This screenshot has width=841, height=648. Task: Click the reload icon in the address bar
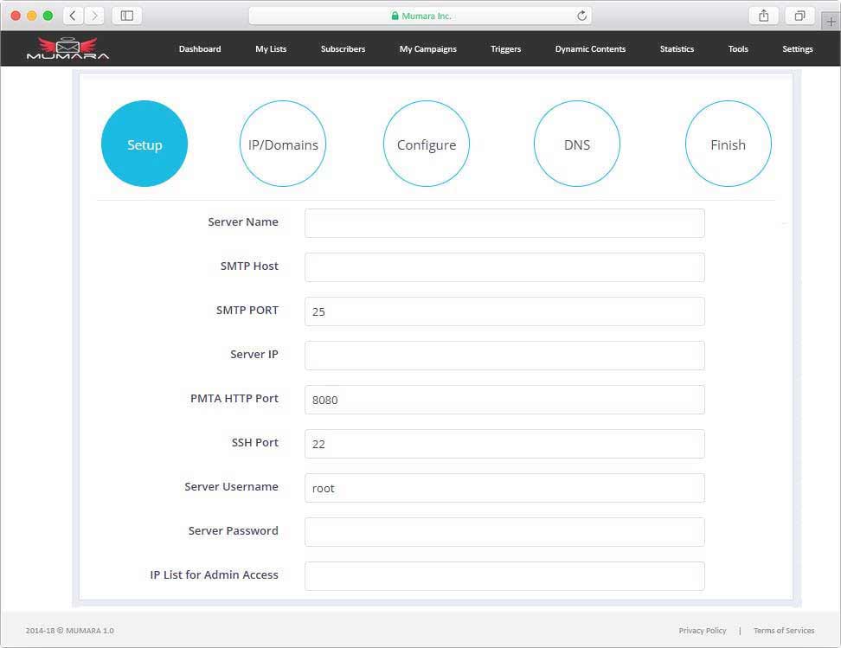coord(581,15)
